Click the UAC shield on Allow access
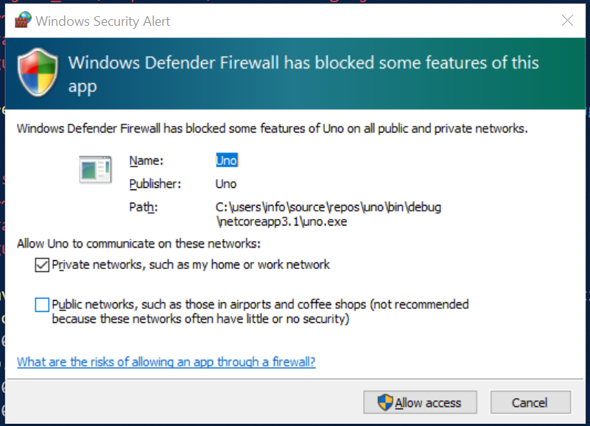The width and height of the screenshot is (590, 426). coord(385,402)
